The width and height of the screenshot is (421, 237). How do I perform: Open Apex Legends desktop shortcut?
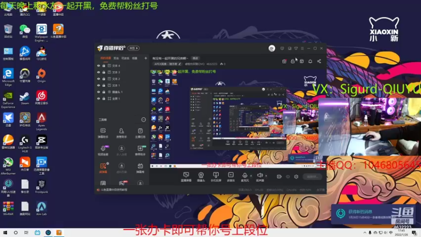42,122
